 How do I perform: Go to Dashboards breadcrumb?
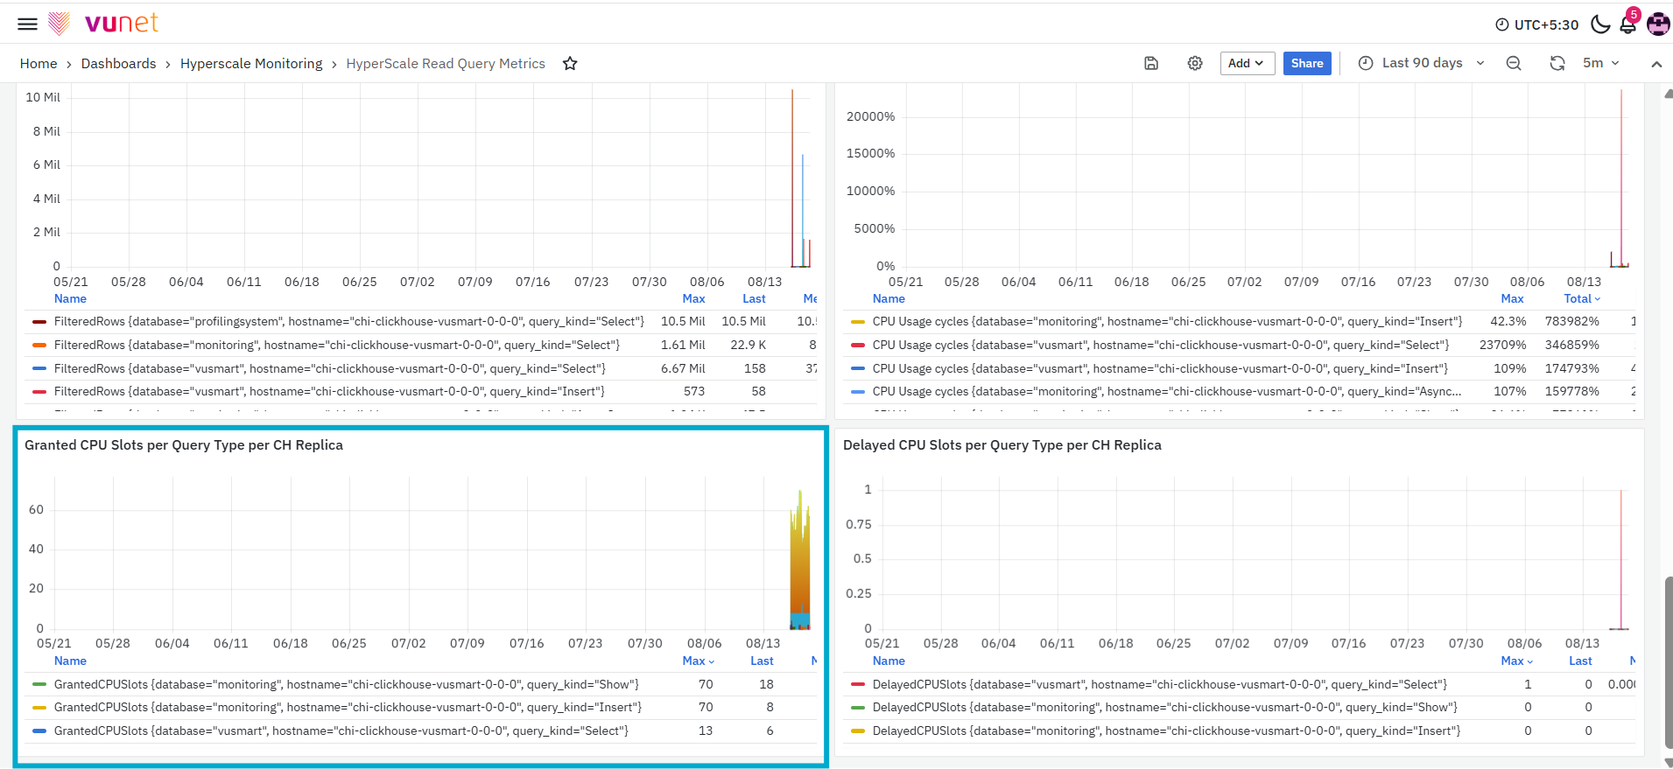[118, 64]
